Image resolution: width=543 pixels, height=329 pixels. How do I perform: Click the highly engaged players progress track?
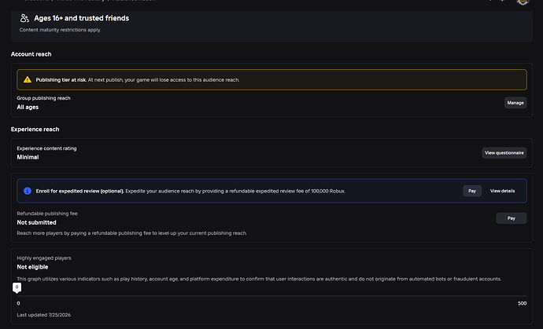271,296
